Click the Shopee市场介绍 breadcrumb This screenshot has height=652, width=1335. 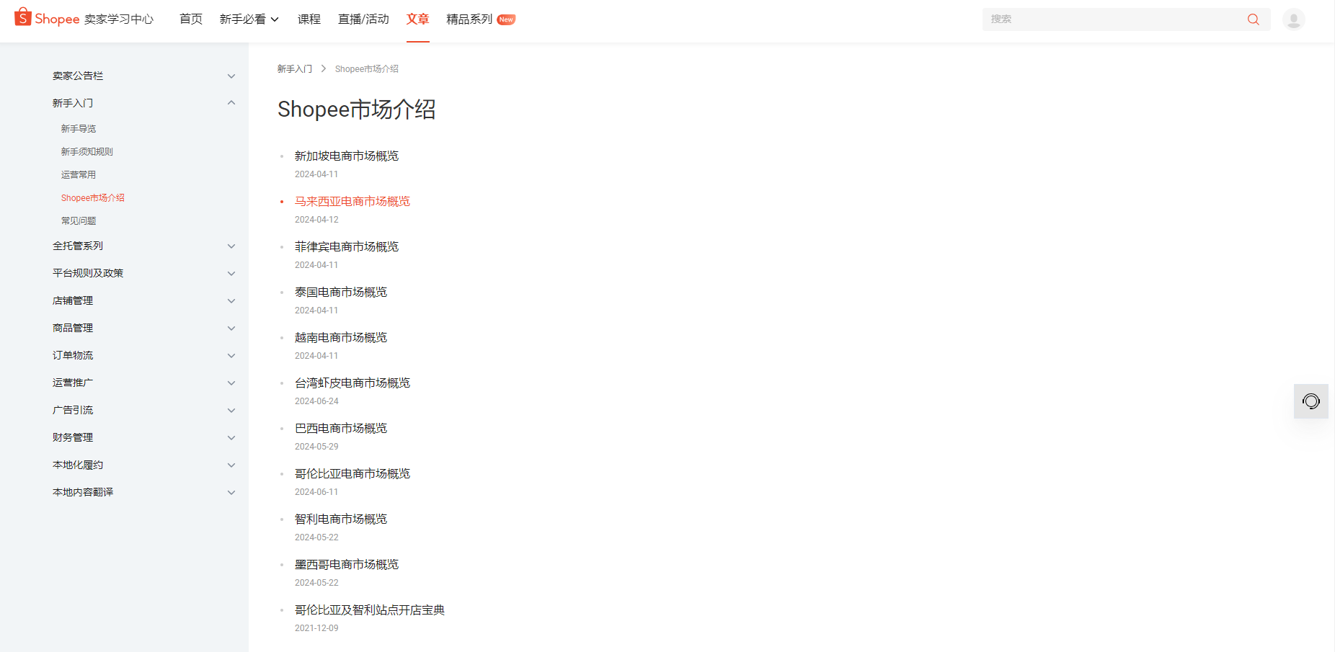tap(367, 69)
